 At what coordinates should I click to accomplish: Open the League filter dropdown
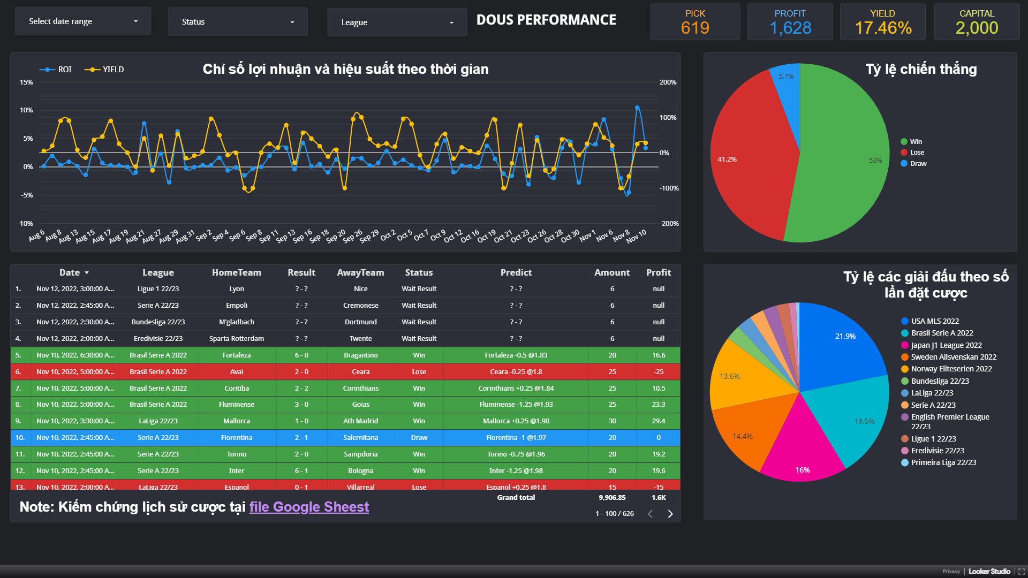pyautogui.click(x=397, y=22)
